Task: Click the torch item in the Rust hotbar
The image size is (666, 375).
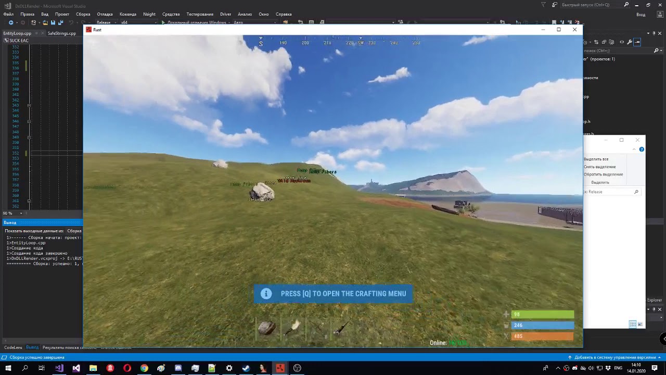Action: coord(293,328)
